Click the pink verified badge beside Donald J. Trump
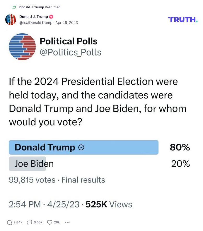Screen dimensions: 203x231 tap(51, 17)
